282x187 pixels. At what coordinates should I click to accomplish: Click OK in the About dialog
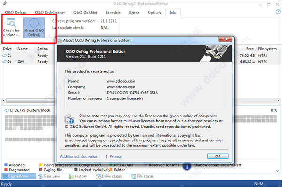(x=218, y=156)
